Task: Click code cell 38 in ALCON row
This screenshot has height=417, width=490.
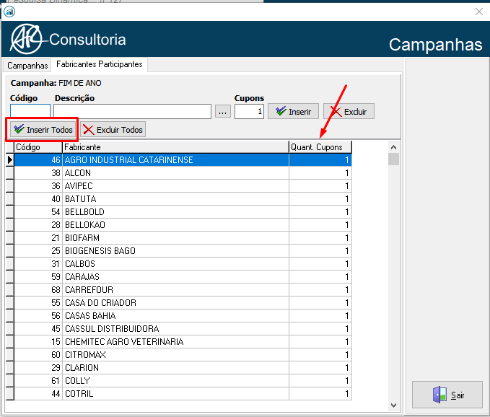Action: (x=38, y=172)
